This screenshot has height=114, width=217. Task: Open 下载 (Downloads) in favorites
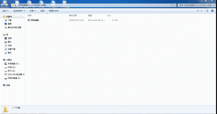10,20
